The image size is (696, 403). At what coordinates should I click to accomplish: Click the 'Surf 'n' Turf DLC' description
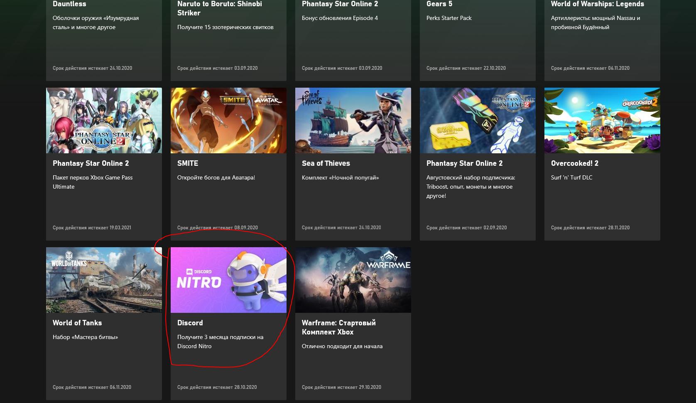(x=571, y=178)
